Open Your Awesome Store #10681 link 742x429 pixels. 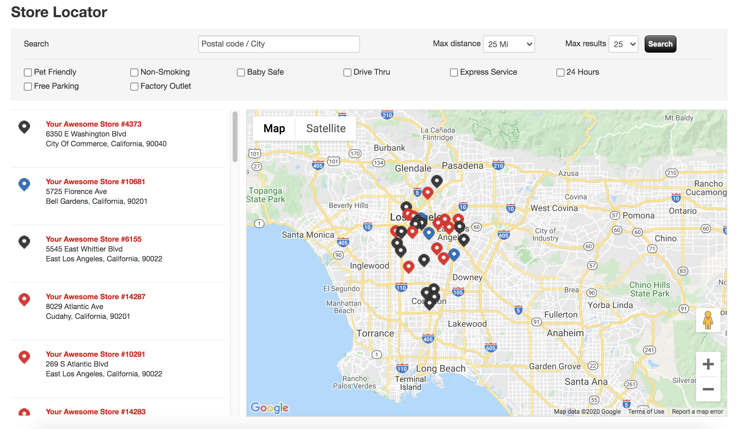coord(96,181)
